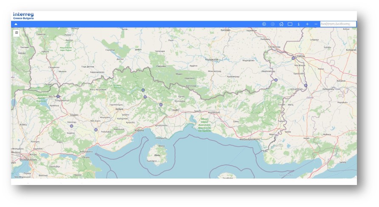The height and width of the screenshot is (207, 379).
Task: Zoom in with the plus button
Action: coord(307,24)
